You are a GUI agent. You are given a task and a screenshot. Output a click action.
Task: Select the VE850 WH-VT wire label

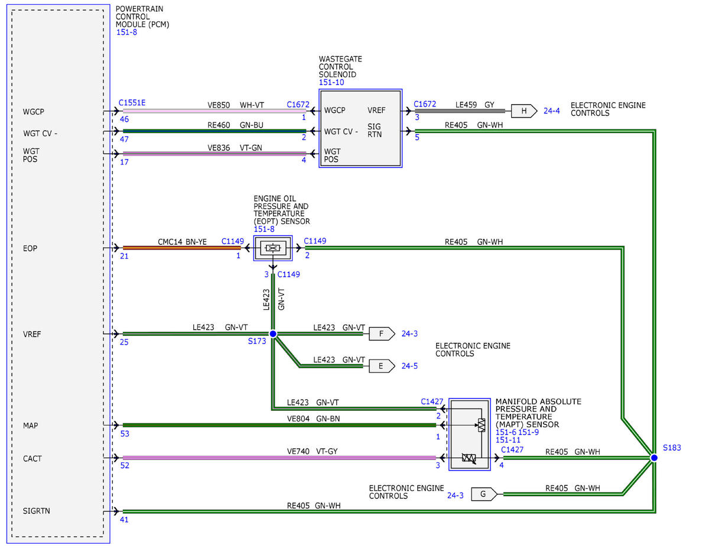(x=235, y=105)
